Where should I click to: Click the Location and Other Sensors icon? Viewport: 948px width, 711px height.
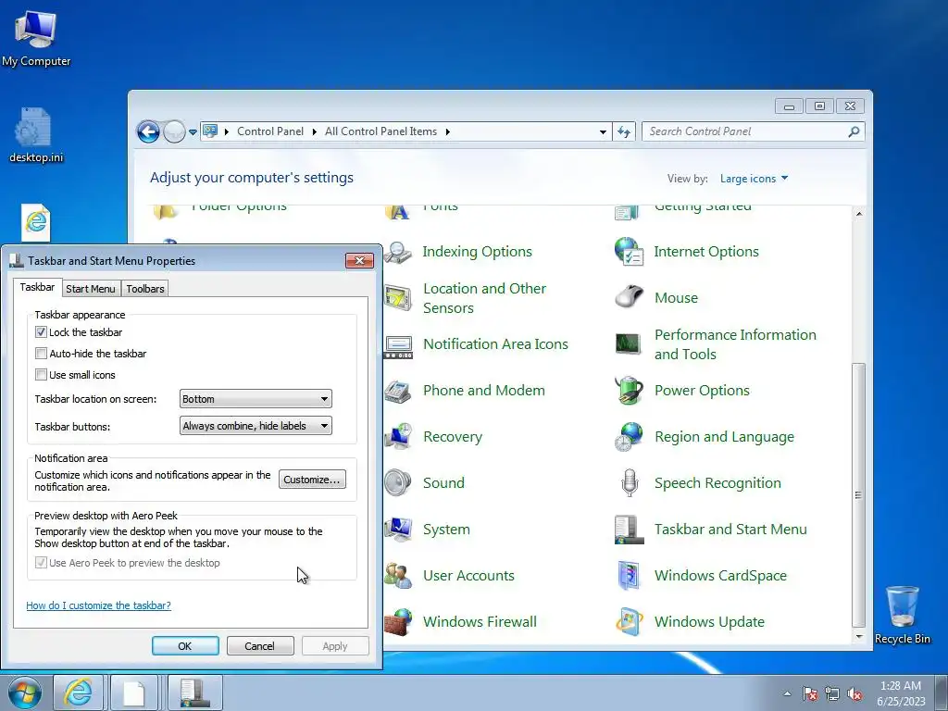398,298
